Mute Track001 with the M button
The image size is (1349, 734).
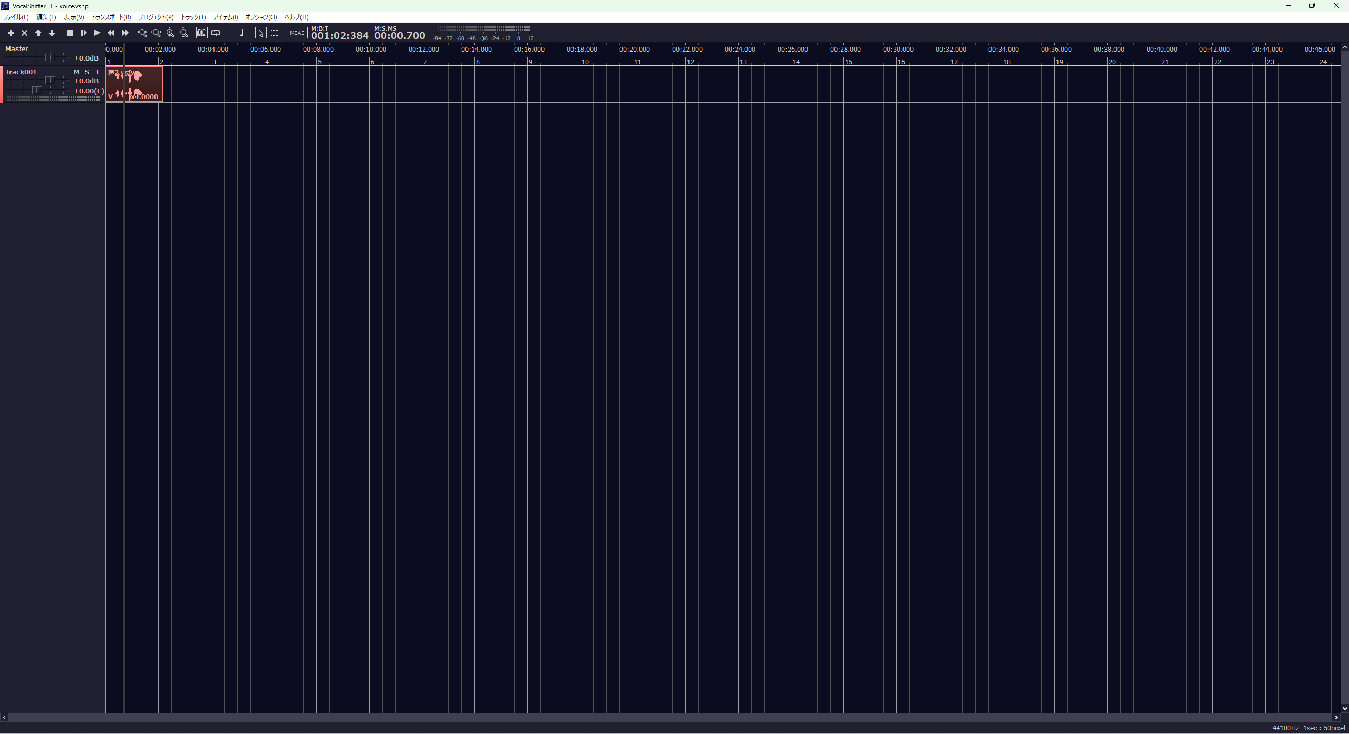[76, 72]
